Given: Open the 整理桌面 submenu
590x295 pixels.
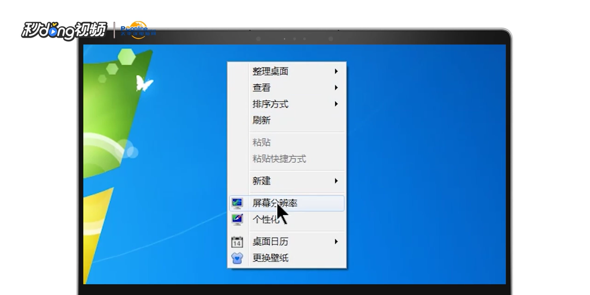Looking at the screenshot, I should 287,71.
